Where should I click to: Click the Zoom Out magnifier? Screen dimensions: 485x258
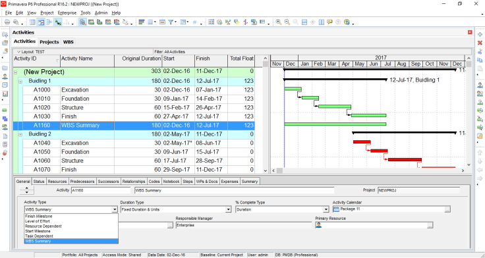coord(287,22)
